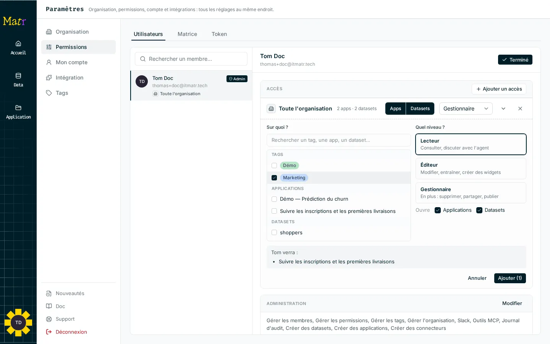Switch to the Matrice tab
550x344 pixels.
pos(187,34)
